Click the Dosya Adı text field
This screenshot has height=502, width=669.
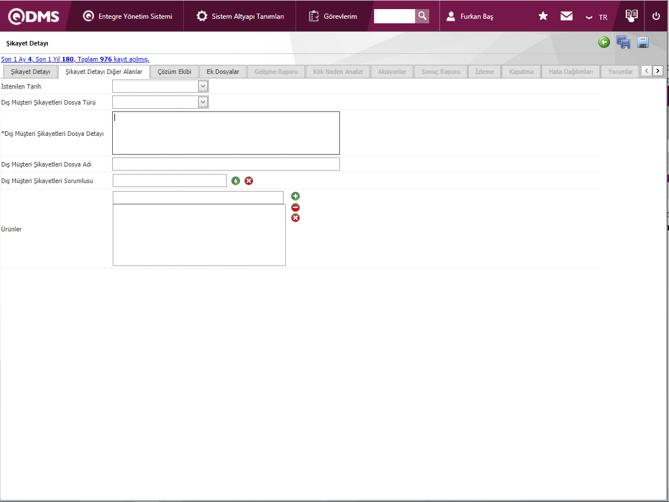coord(225,164)
